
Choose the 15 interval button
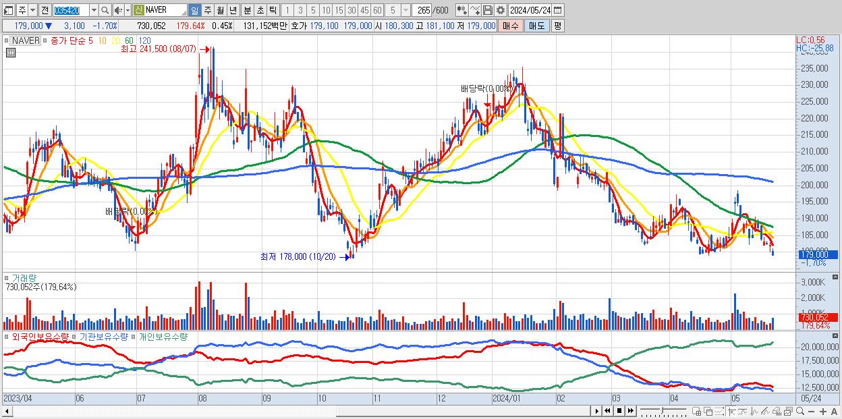339,11
